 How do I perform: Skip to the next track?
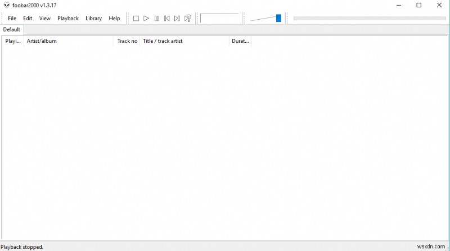177,19
